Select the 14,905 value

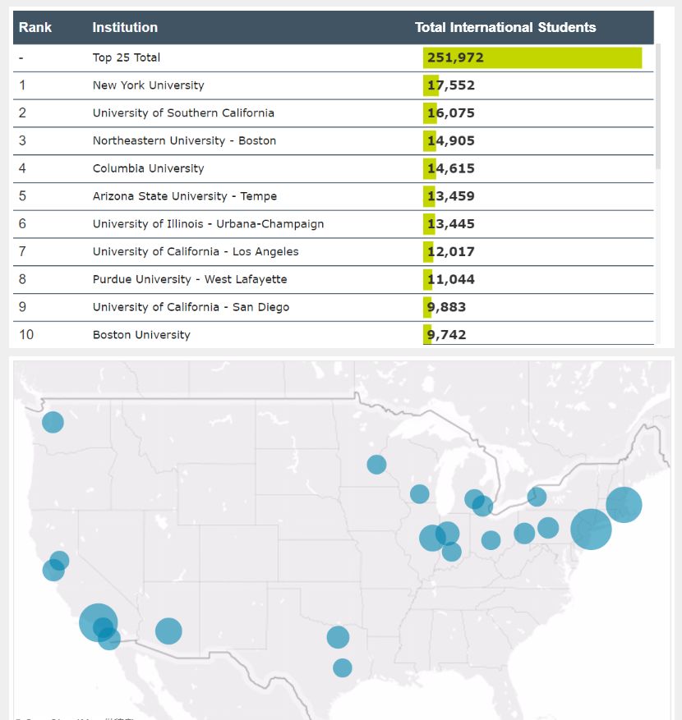(451, 141)
